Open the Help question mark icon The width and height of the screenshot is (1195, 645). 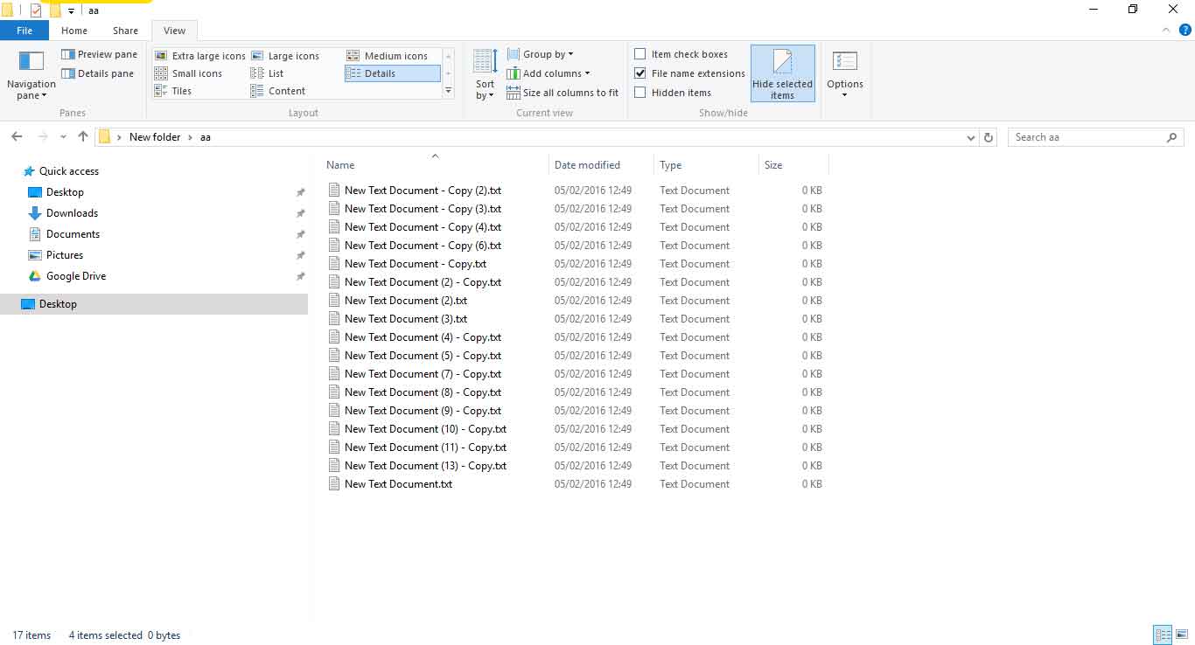point(1184,31)
